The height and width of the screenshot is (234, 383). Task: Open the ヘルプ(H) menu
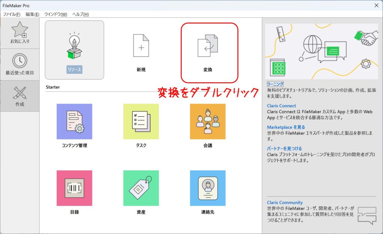pyautogui.click(x=81, y=14)
